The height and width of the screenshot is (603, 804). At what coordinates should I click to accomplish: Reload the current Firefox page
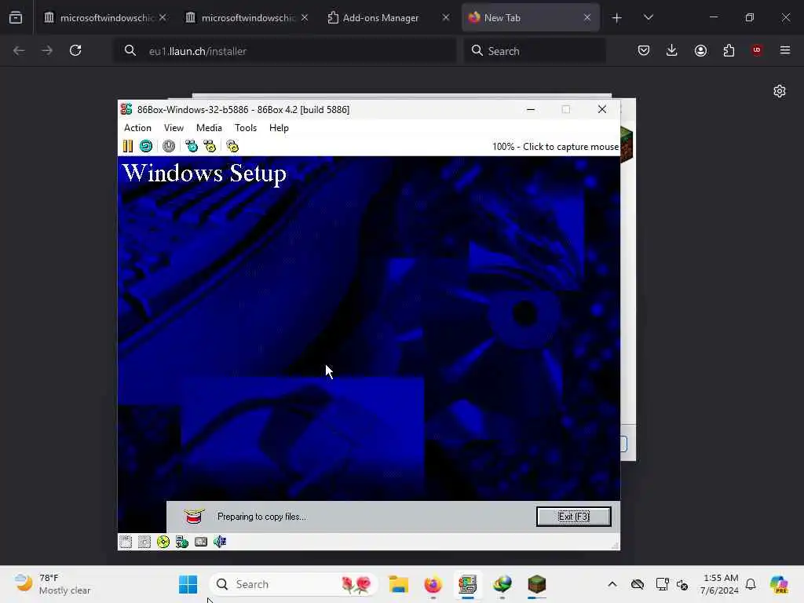[75, 50]
